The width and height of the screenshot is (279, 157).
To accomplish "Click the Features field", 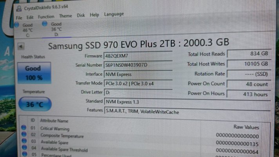I will coord(187,112).
